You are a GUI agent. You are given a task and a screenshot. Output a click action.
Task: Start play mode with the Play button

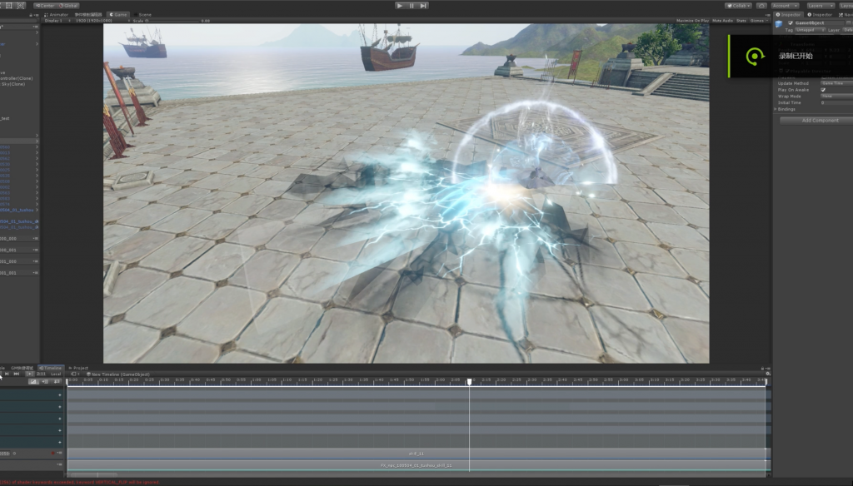point(400,6)
